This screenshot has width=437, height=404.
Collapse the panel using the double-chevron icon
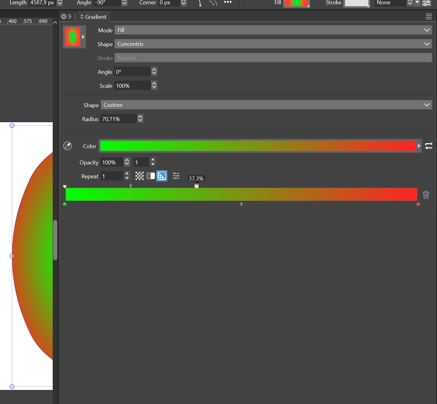pyautogui.click(x=70, y=17)
